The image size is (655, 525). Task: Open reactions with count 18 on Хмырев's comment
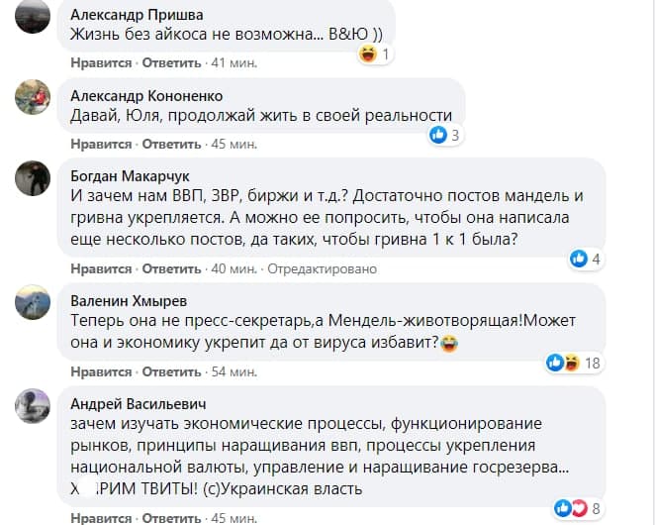[x=574, y=363]
